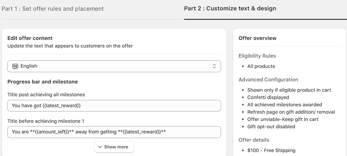The image size is (347, 156).
Task: Click the Progress bar and milestone heading
Action: (42, 82)
